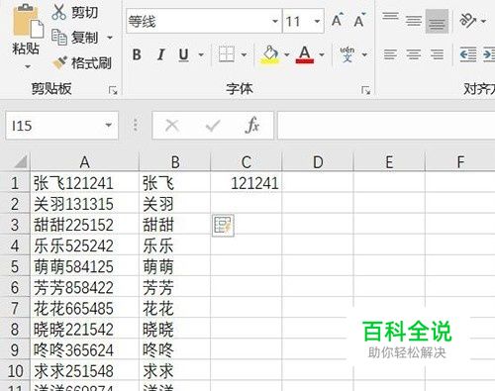The image size is (495, 391).
Task: Decrease font size with smaller A icon
Action: pos(359,20)
